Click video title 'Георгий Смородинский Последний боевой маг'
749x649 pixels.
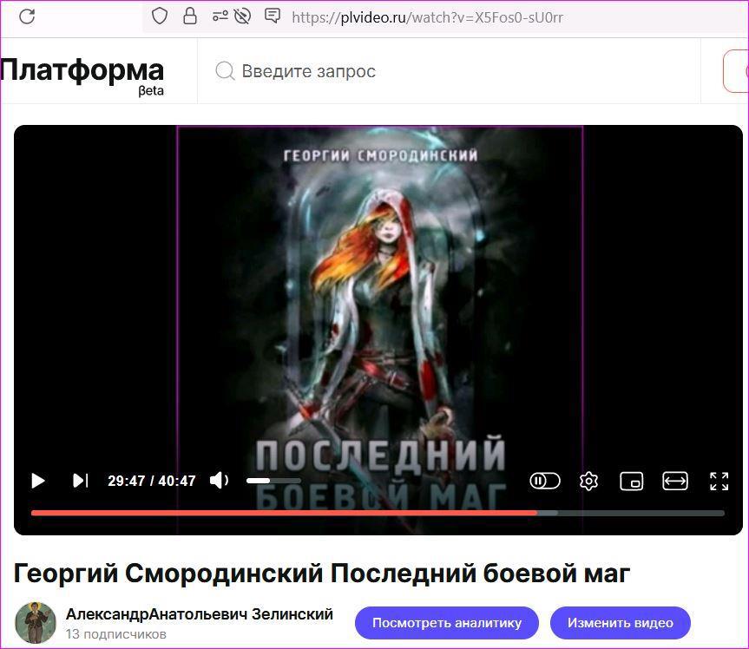[x=321, y=573]
